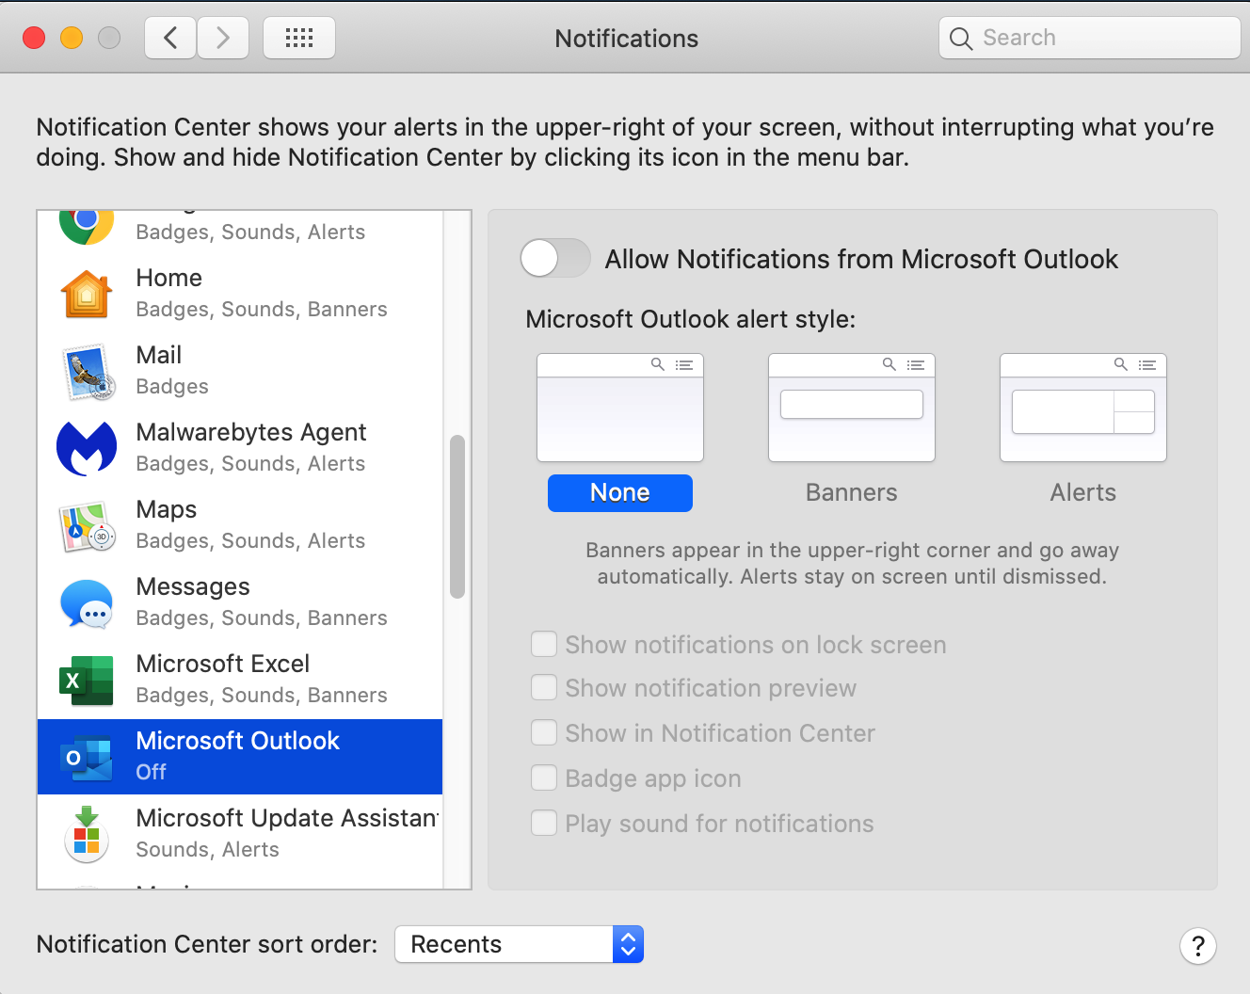Show all preferences grid button
1250x994 pixels.
[x=299, y=38]
